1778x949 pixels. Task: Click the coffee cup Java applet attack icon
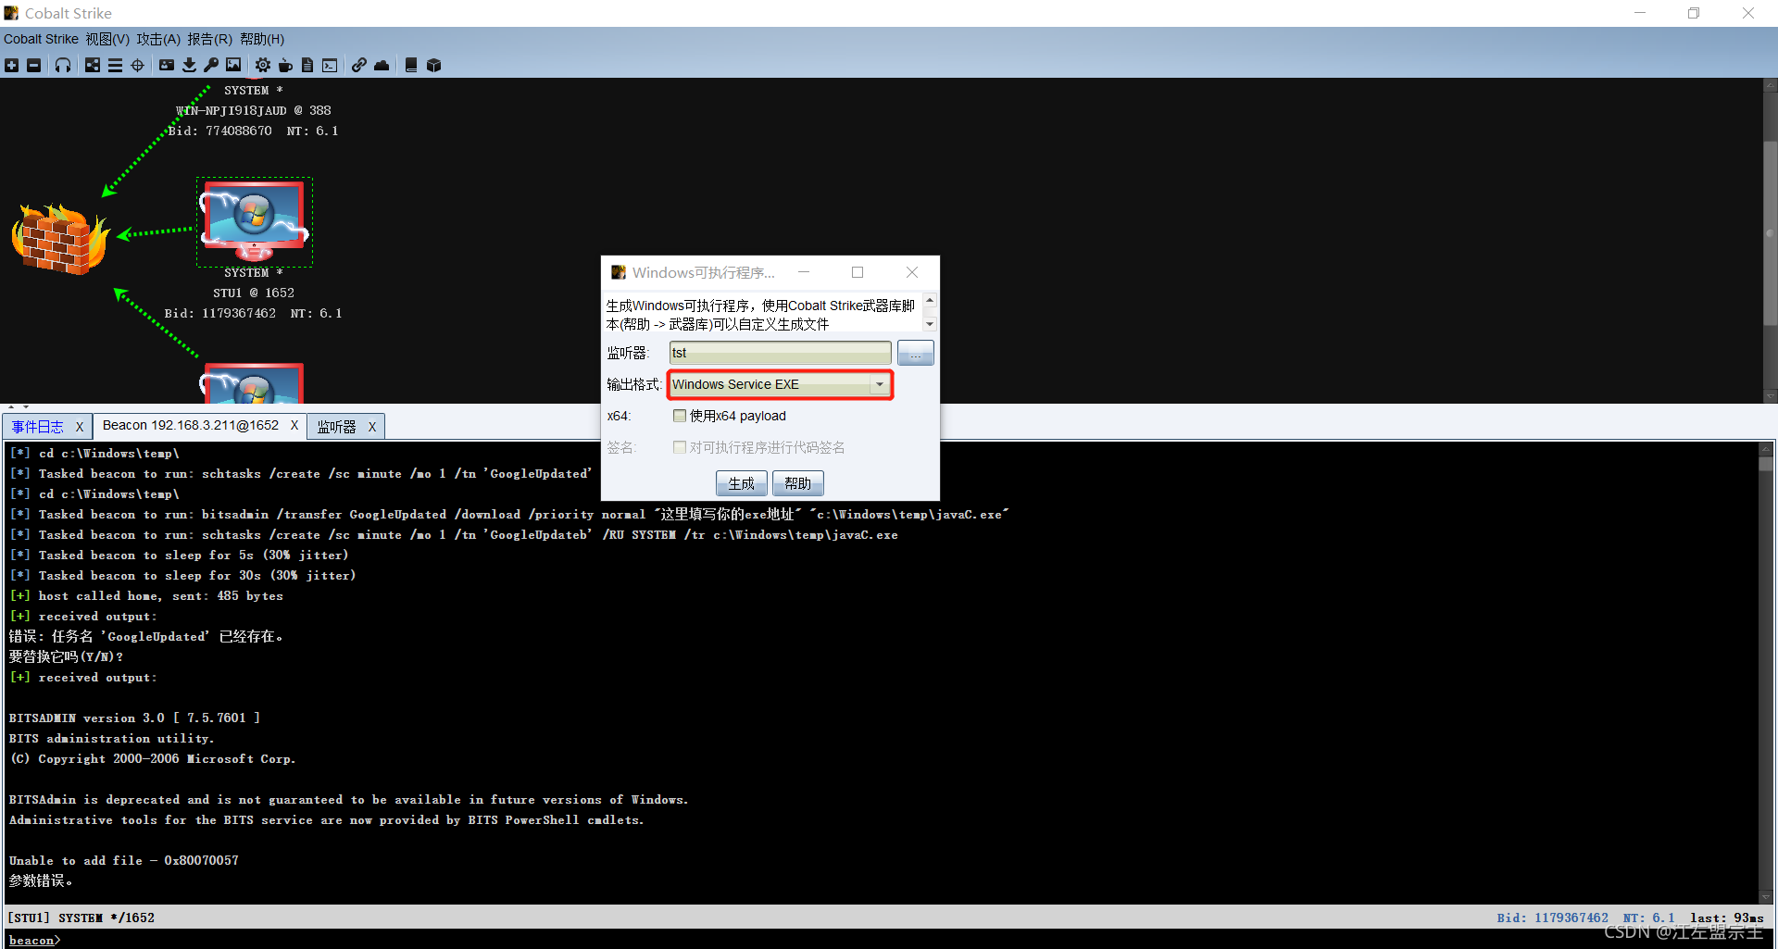pos(285,65)
